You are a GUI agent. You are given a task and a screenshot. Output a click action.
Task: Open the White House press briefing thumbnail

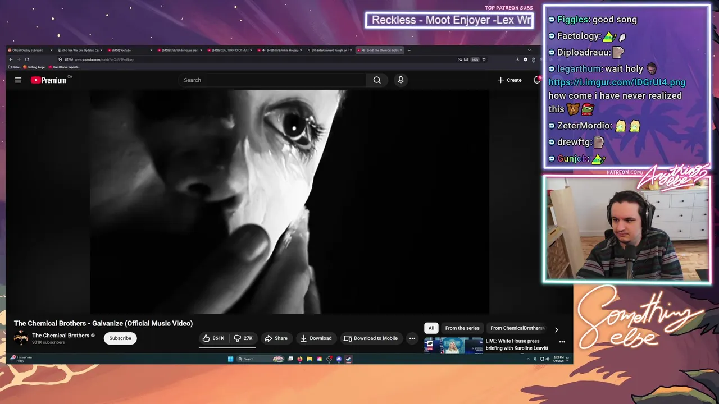click(453, 345)
